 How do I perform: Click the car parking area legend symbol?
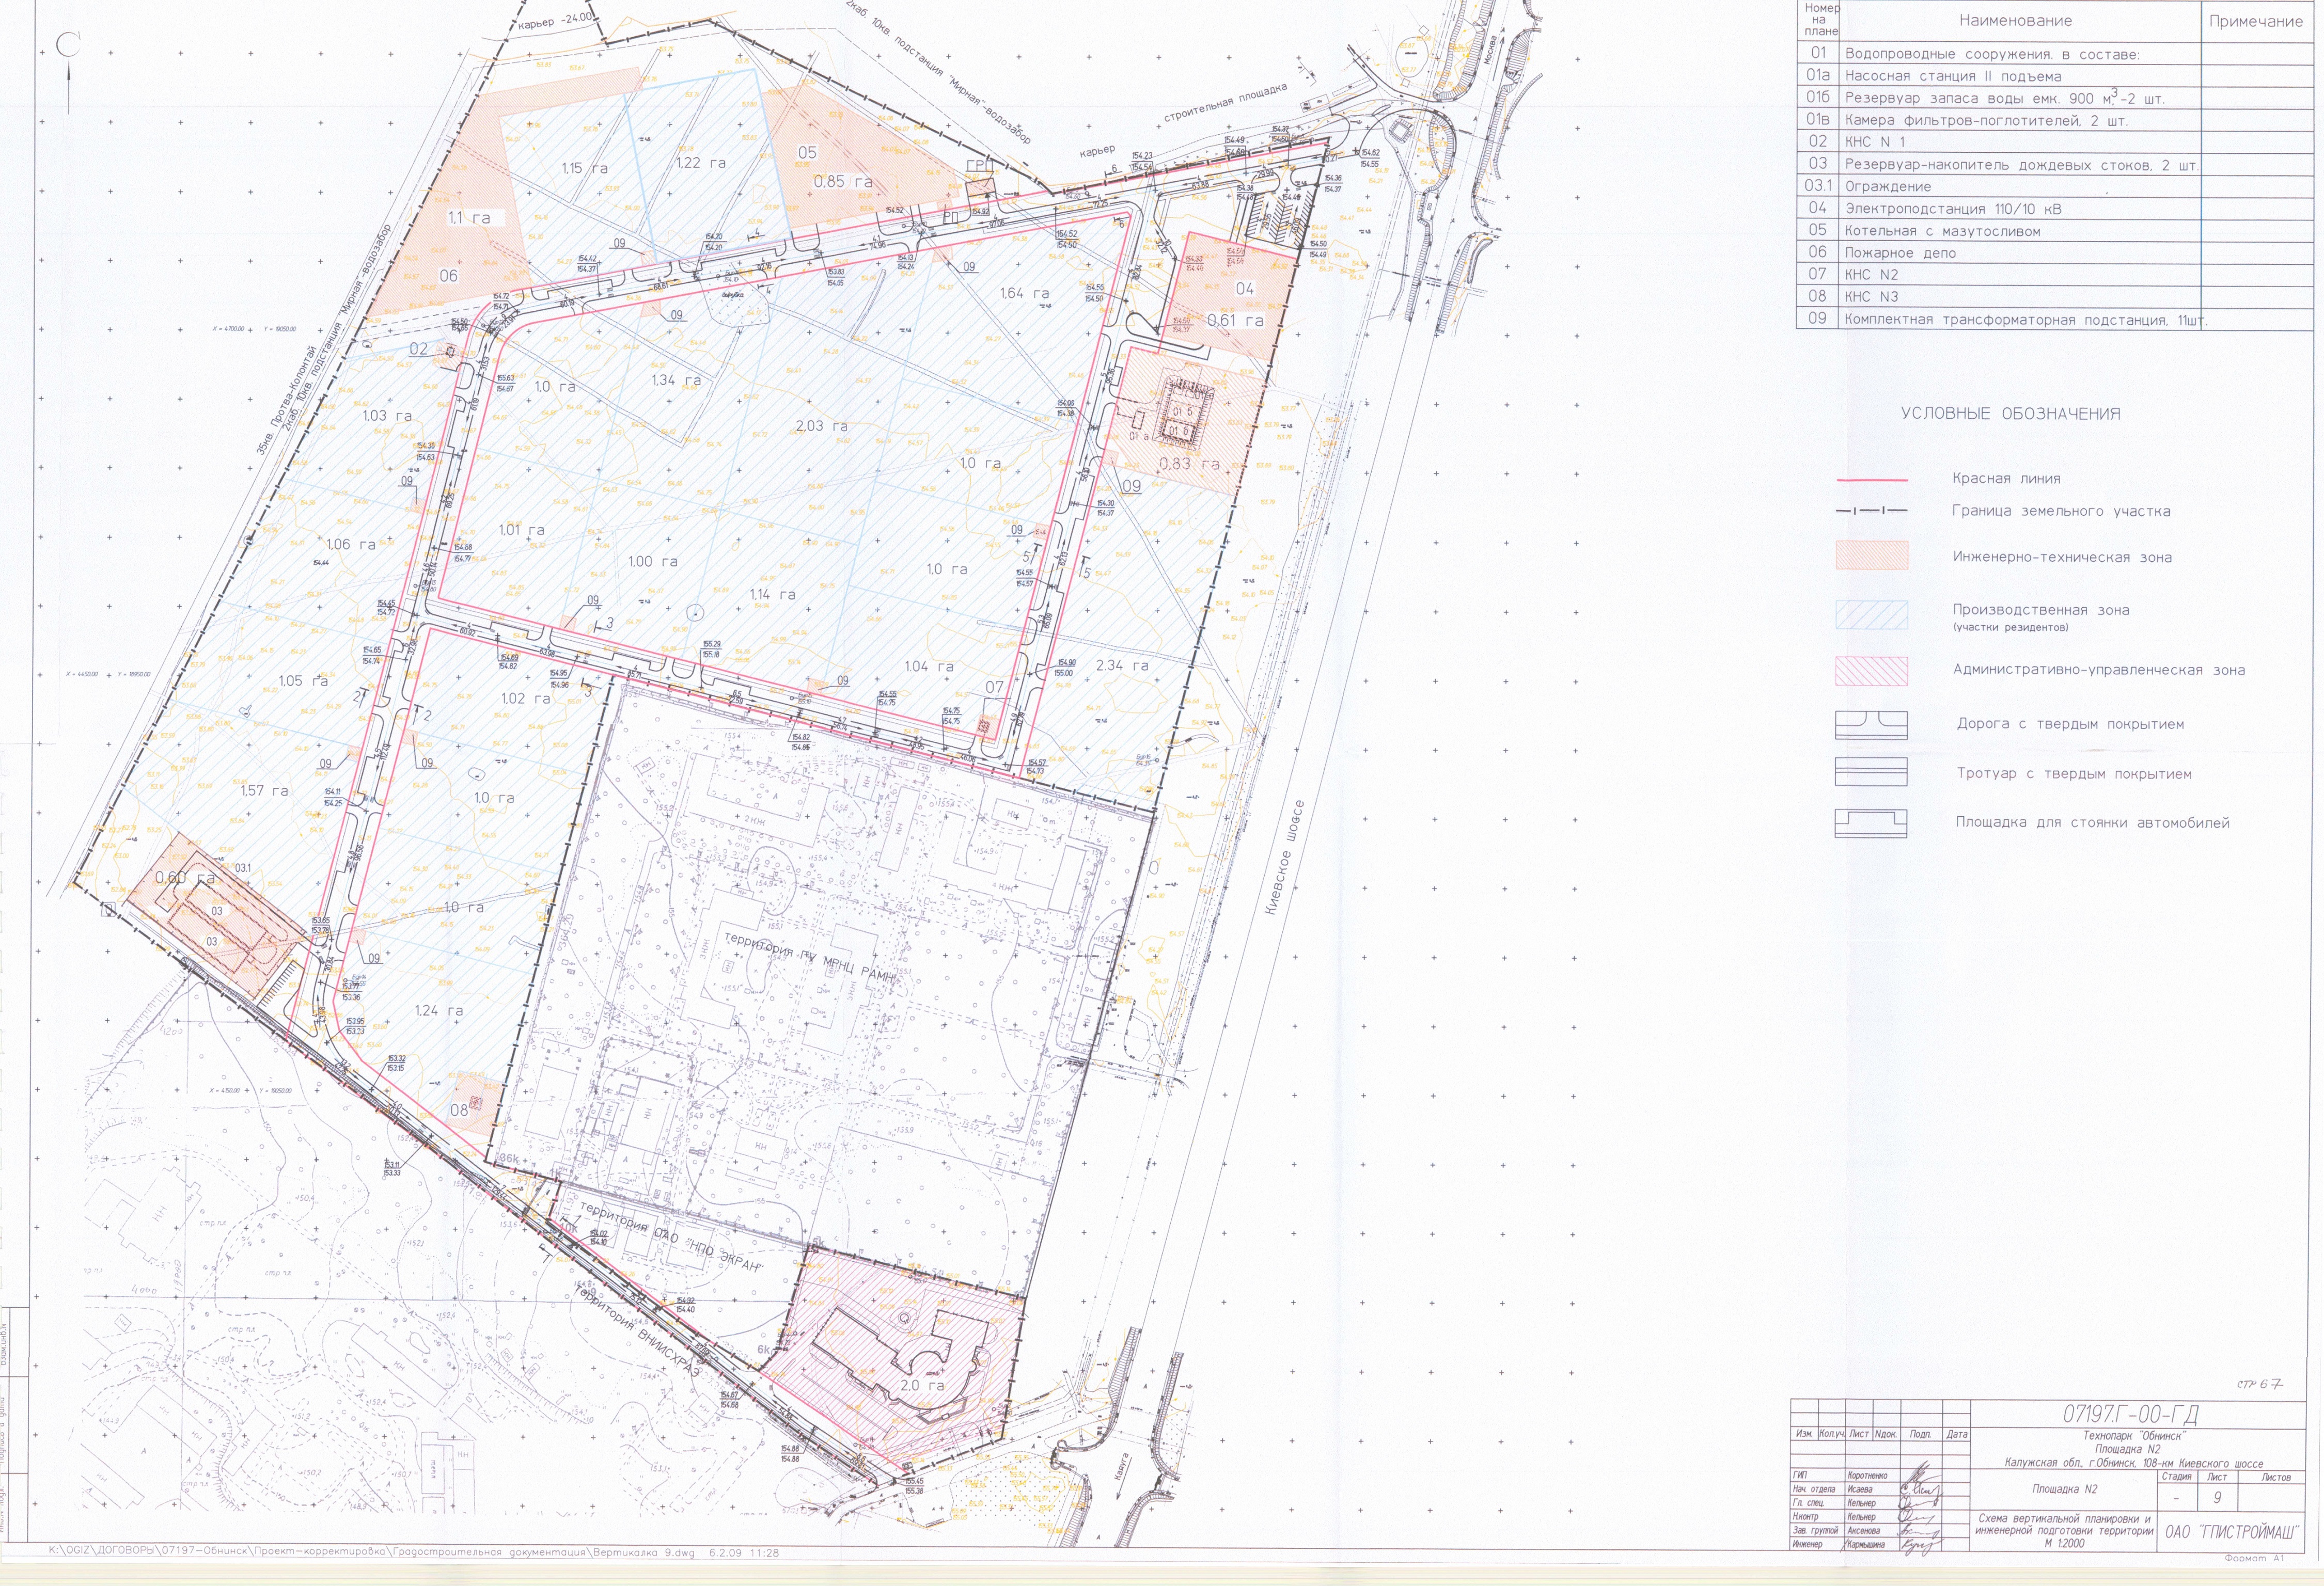pyautogui.click(x=1870, y=822)
